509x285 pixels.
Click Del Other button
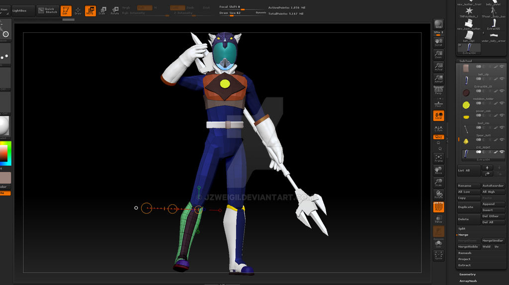[x=494, y=216]
